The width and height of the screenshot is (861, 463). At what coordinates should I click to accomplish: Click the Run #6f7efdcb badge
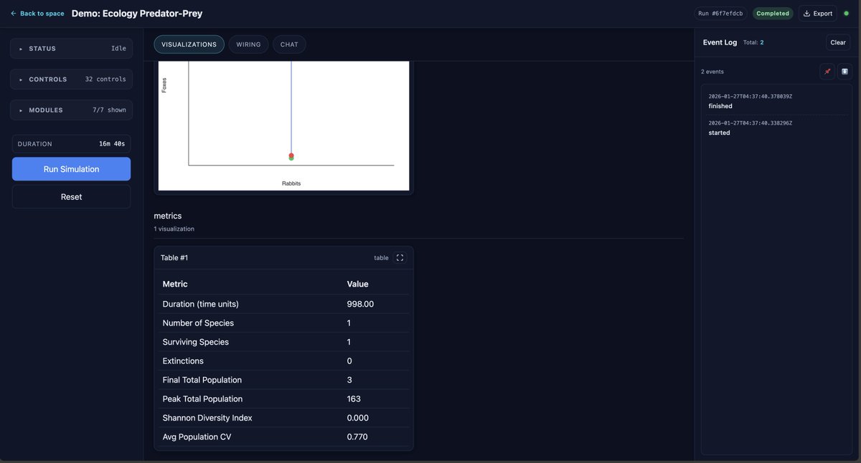[x=720, y=14]
